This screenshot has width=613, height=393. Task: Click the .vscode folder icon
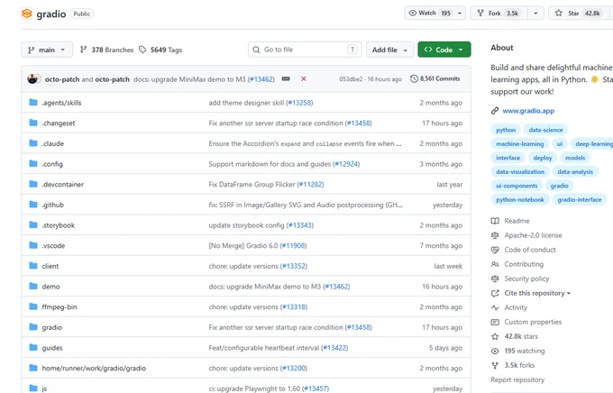(x=33, y=245)
